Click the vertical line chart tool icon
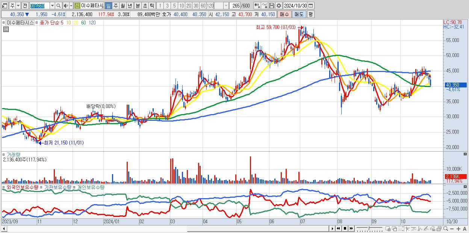 tap(420, 228)
